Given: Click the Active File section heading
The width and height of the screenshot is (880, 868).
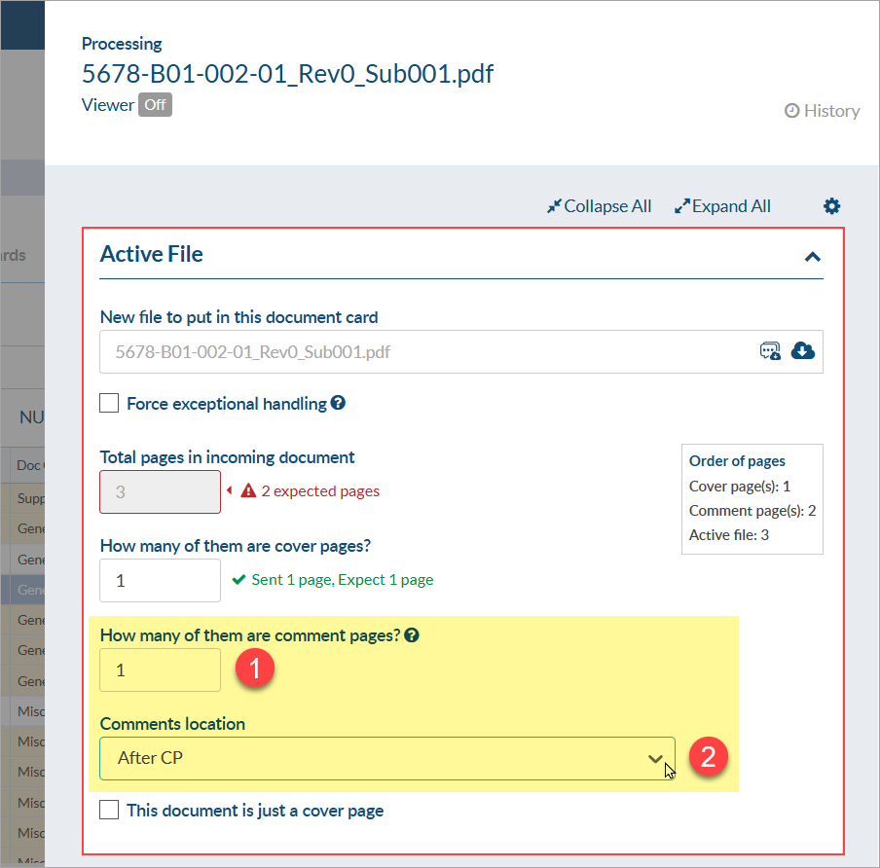Looking at the screenshot, I should point(152,254).
